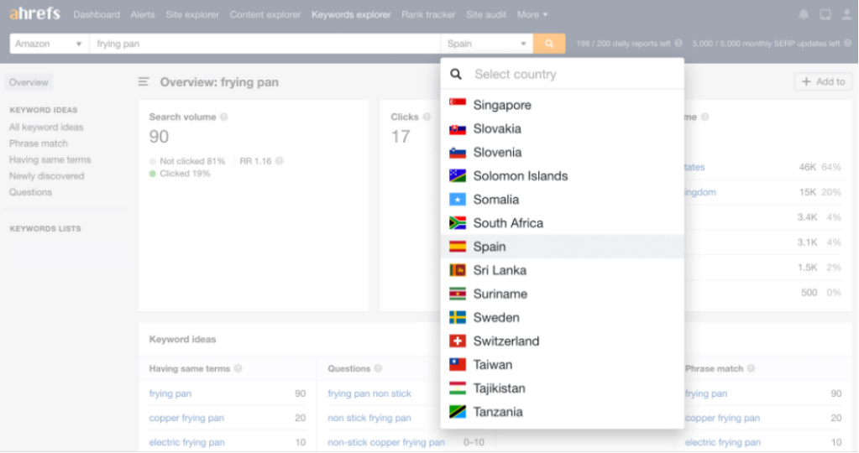The width and height of the screenshot is (859, 453).
Task: Select Spain in the country list
Action: click(x=562, y=247)
